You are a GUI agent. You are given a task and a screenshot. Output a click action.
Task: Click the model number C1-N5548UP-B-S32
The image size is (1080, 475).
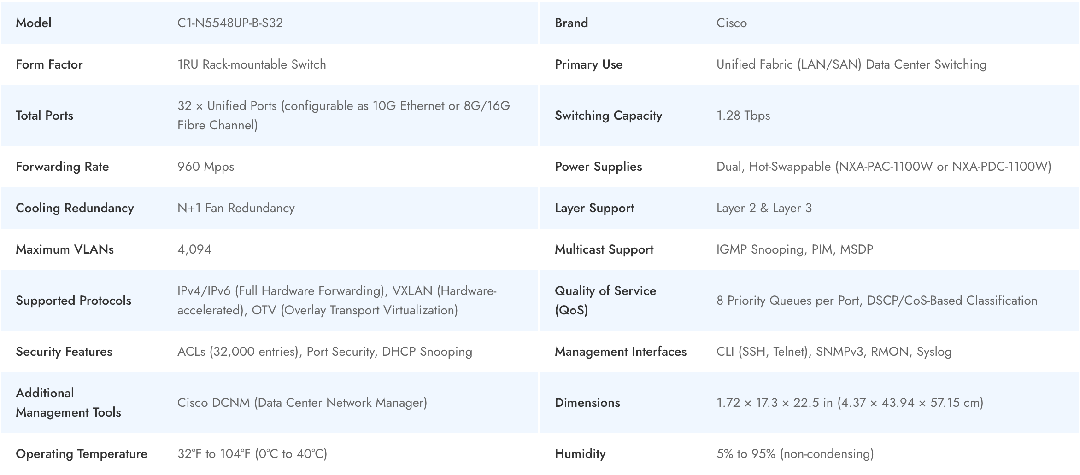pyautogui.click(x=230, y=23)
